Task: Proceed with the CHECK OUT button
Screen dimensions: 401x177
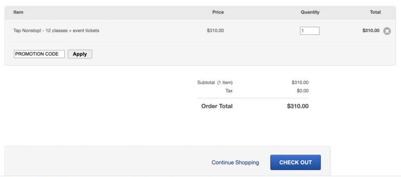Action: [x=295, y=163]
